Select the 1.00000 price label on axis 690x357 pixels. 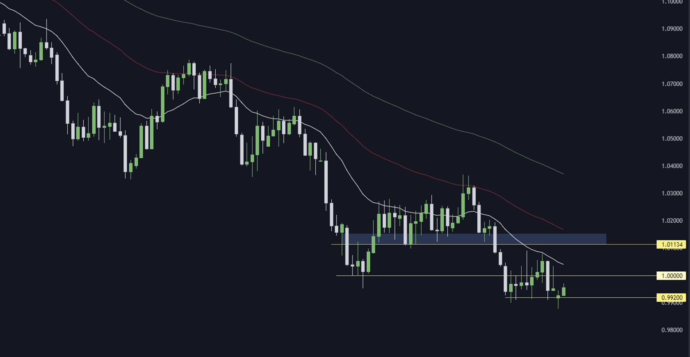click(671, 276)
